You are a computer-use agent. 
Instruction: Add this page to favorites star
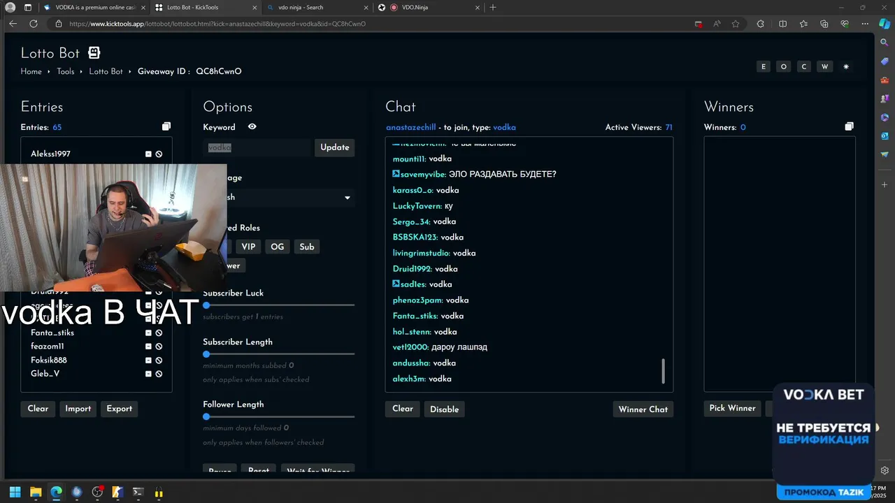[736, 24]
